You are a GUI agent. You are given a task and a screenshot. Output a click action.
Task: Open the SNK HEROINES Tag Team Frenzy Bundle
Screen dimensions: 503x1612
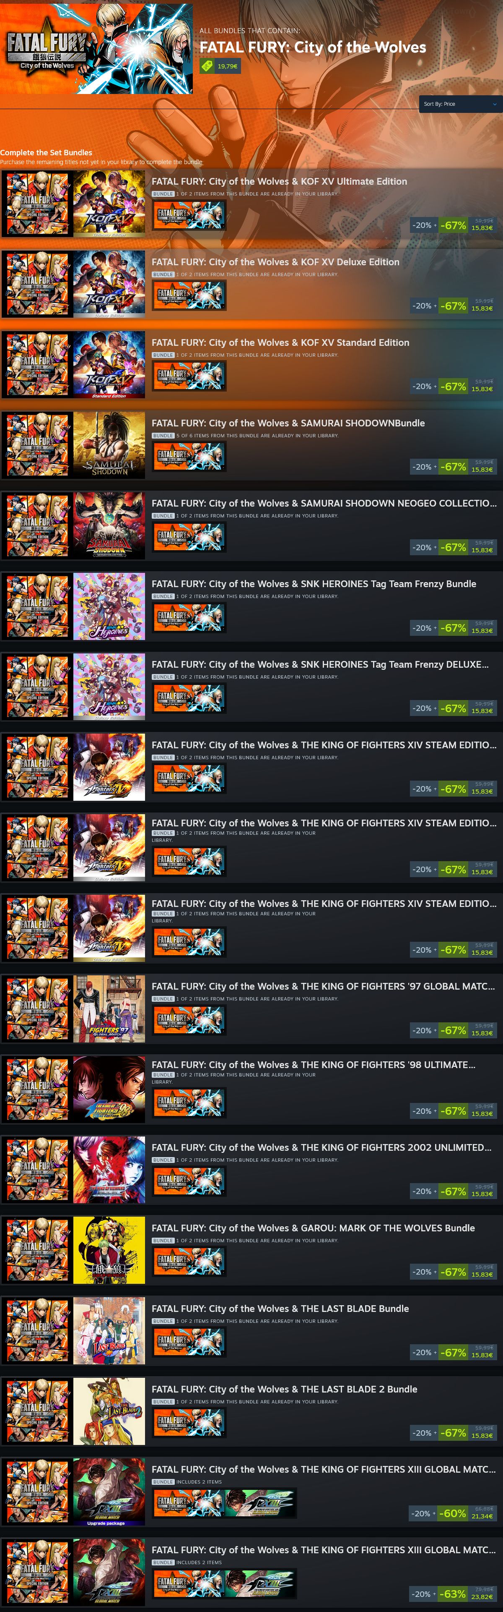[x=314, y=584]
